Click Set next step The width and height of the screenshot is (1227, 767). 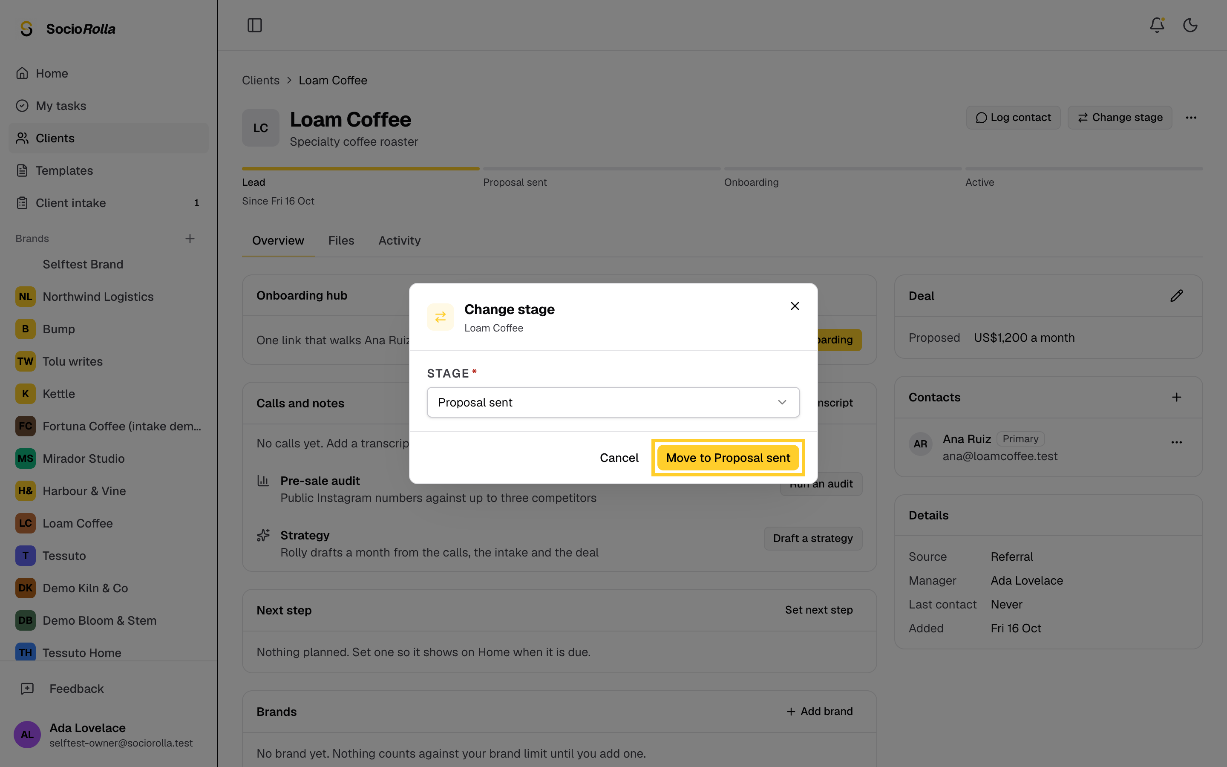(x=819, y=610)
